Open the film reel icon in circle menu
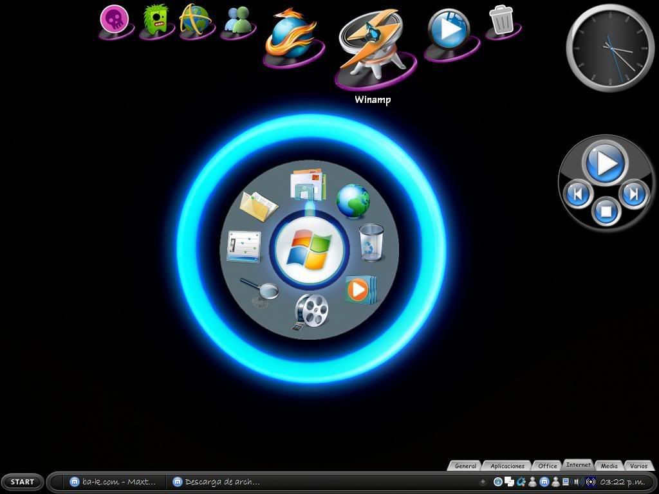The height and width of the screenshot is (494, 659). pyautogui.click(x=311, y=311)
